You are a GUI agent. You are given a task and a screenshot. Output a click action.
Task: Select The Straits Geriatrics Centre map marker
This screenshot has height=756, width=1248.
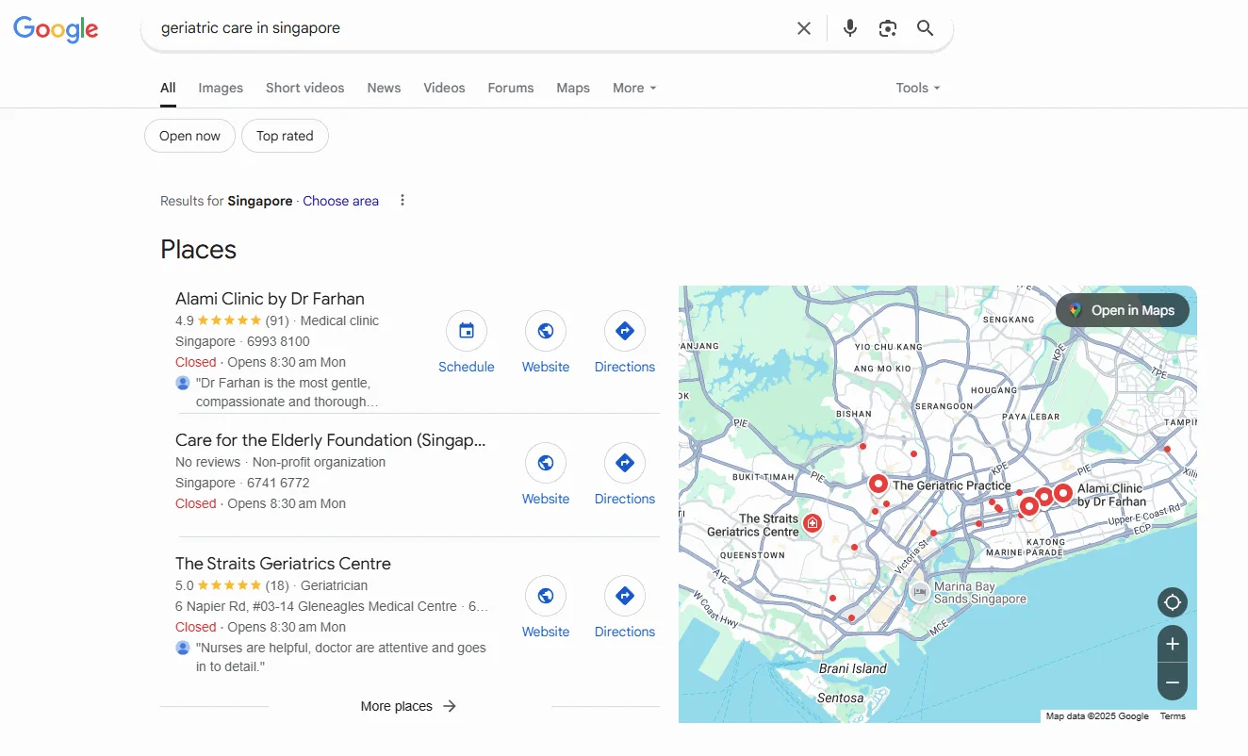click(x=812, y=523)
